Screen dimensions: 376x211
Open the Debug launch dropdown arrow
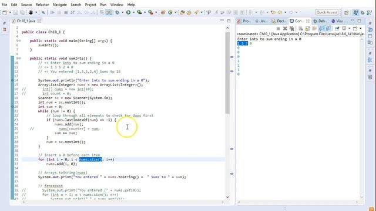tap(123, 12)
